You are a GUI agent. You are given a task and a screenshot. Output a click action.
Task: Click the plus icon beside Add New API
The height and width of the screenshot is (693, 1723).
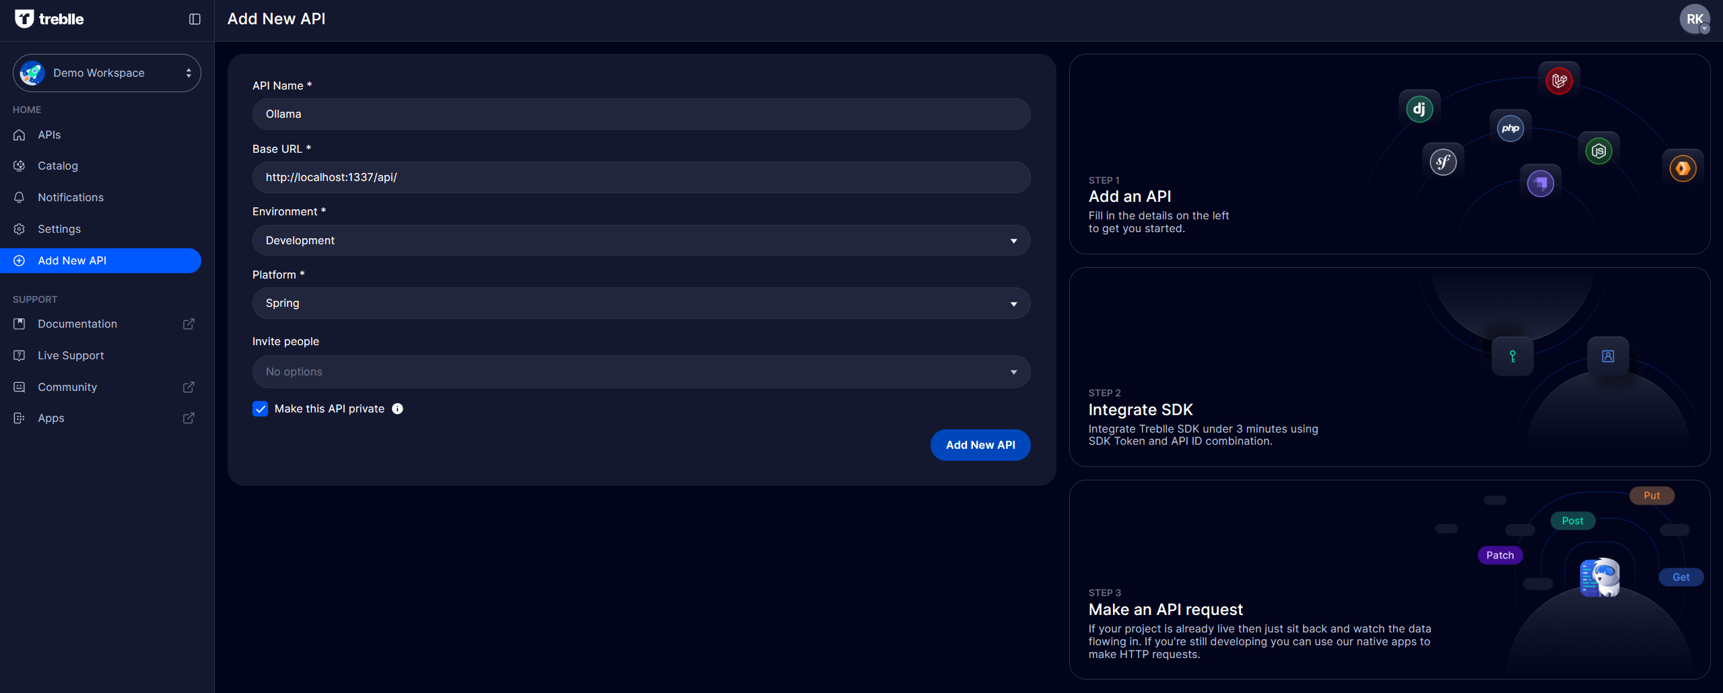coord(20,261)
